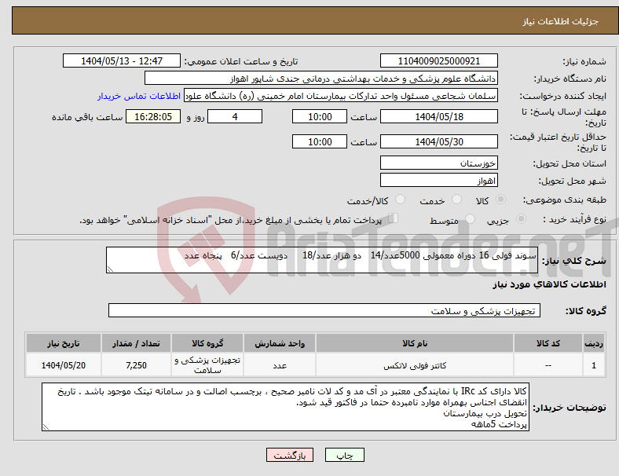The height and width of the screenshot is (476, 619).
Task: Click the buyer notes text area
Action: pyautogui.click(x=285, y=407)
